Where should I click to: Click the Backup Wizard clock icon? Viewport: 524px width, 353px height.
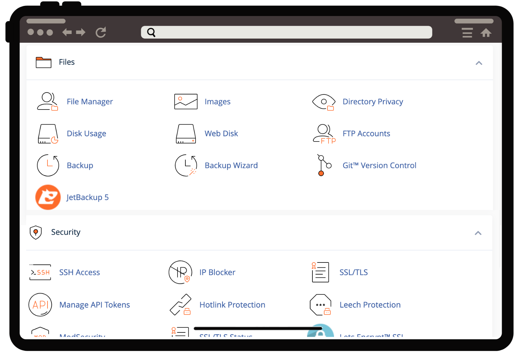tap(186, 165)
